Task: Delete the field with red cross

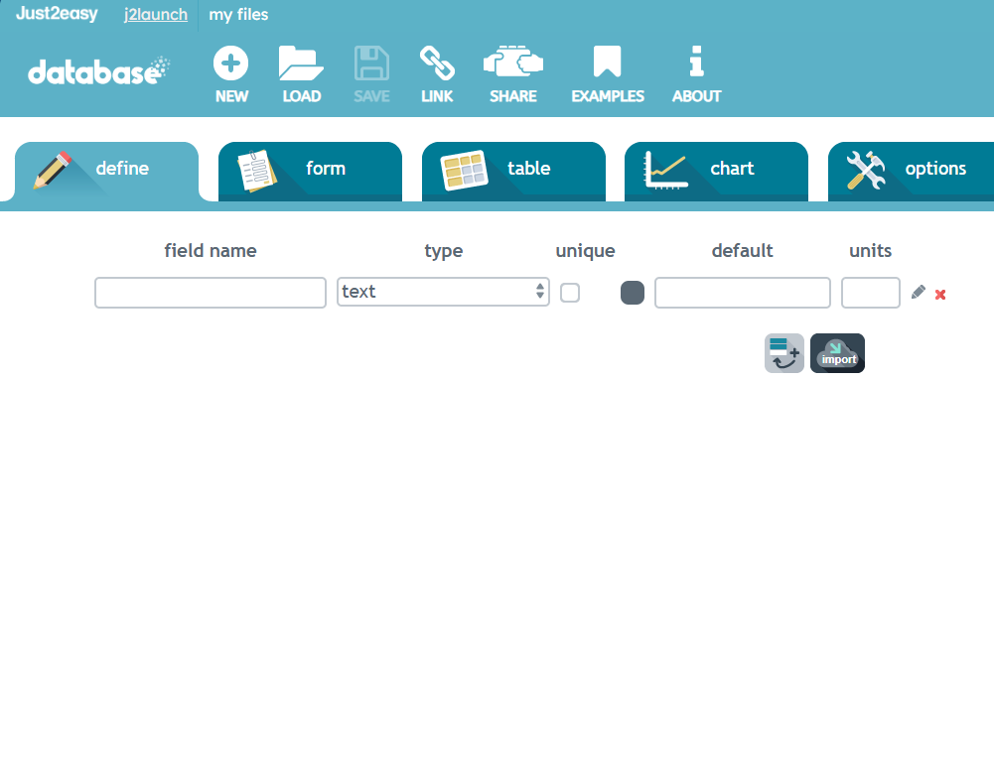Action: (940, 295)
